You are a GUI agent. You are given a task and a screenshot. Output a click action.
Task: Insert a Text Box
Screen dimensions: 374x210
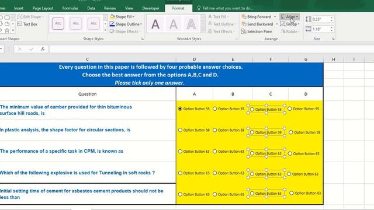click(27, 24)
